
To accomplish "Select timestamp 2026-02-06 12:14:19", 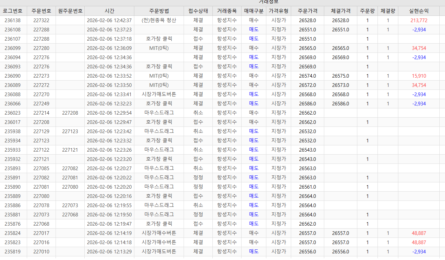I will click(109, 233).
